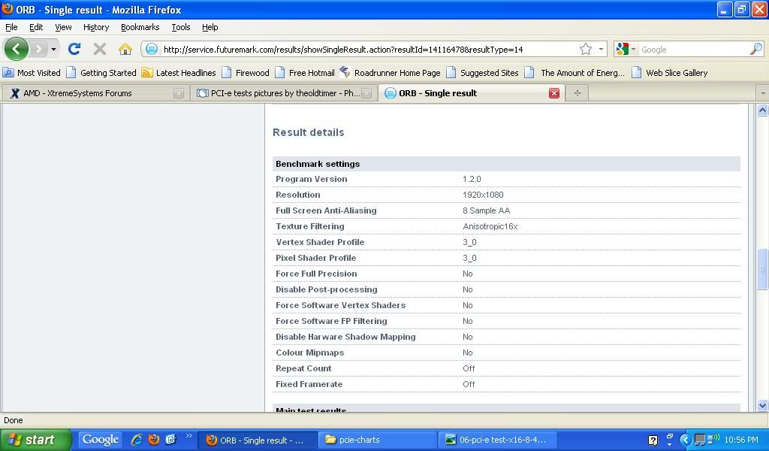Switch to 06-pci-e test-x16-8-4 taskbar button
This screenshot has width=769, height=451.
click(x=496, y=440)
